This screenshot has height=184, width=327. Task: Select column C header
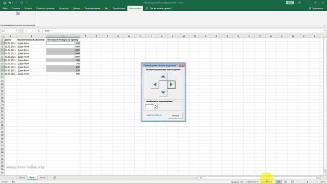click(63, 36)
